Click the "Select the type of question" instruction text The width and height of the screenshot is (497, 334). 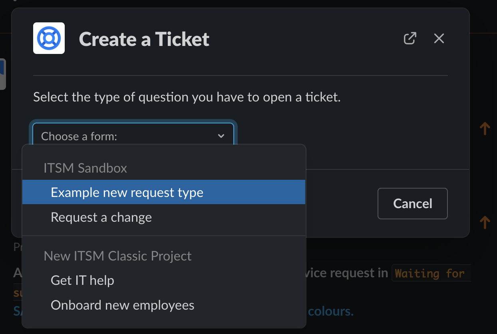187,97
